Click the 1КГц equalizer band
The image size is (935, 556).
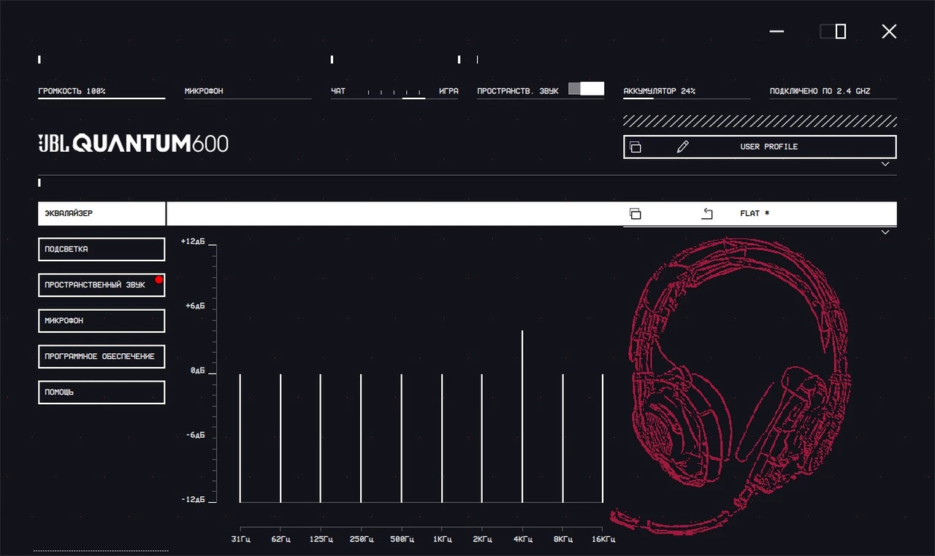click(441, 438)
